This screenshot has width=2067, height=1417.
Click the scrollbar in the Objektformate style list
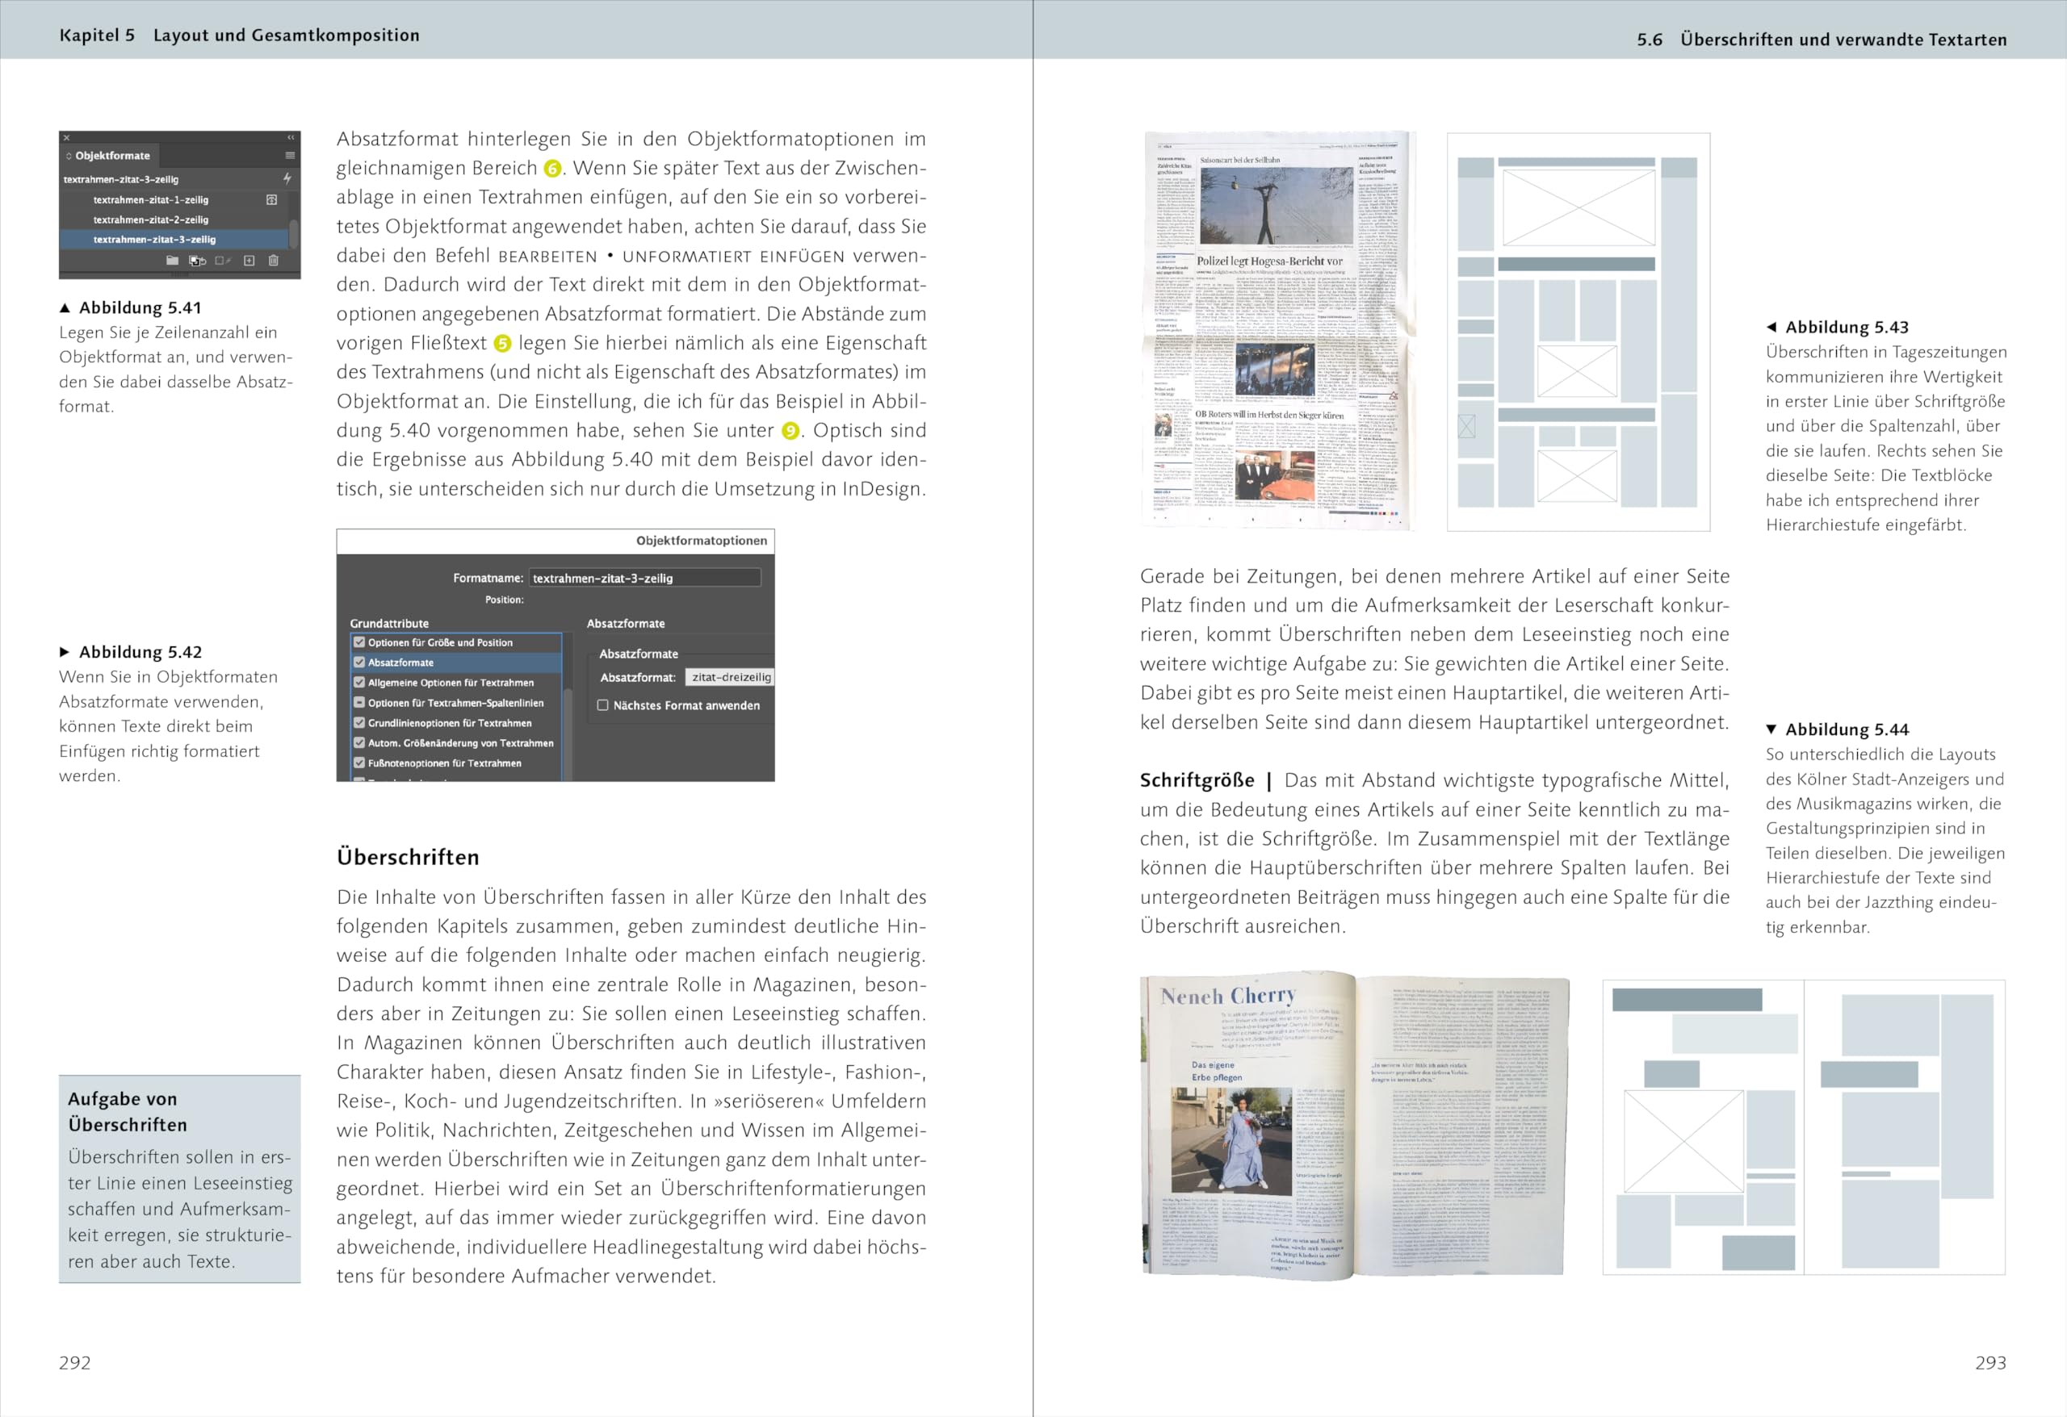tap(294, 234)
